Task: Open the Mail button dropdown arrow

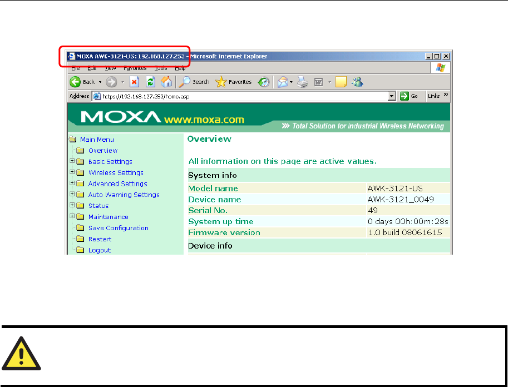Action: tap(291, 82)
